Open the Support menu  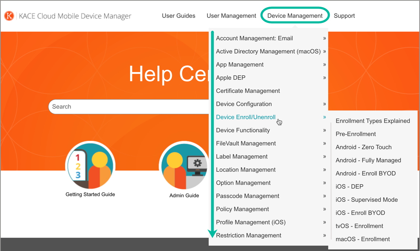pos(344,16)
